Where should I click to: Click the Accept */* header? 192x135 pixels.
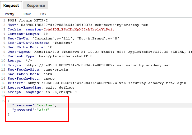tap(20, 61)
